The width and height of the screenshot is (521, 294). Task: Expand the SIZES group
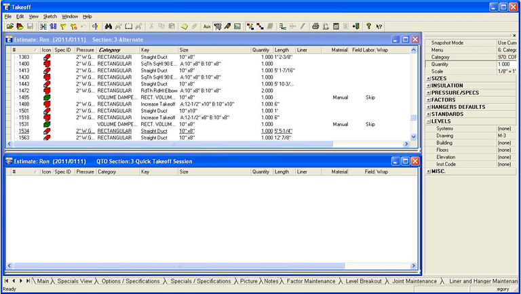coord(428,79)
